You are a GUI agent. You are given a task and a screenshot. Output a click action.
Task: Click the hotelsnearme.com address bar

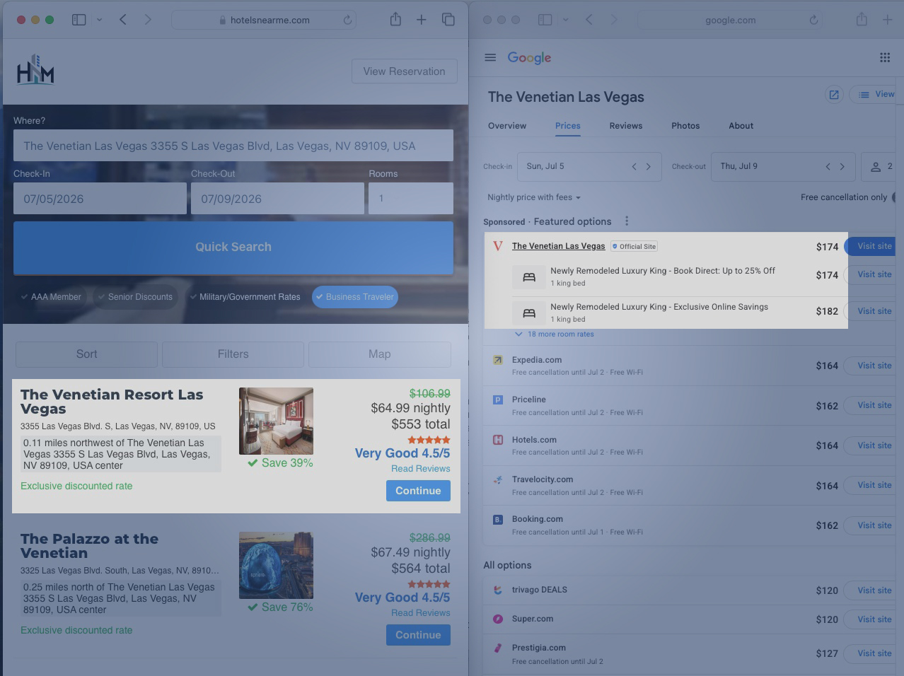(x=264, y=20)
